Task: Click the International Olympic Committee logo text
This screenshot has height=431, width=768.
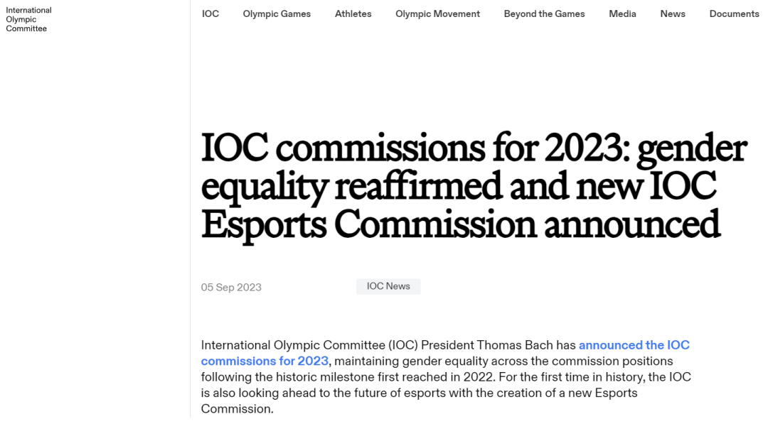Action: (x=28, y=19)
